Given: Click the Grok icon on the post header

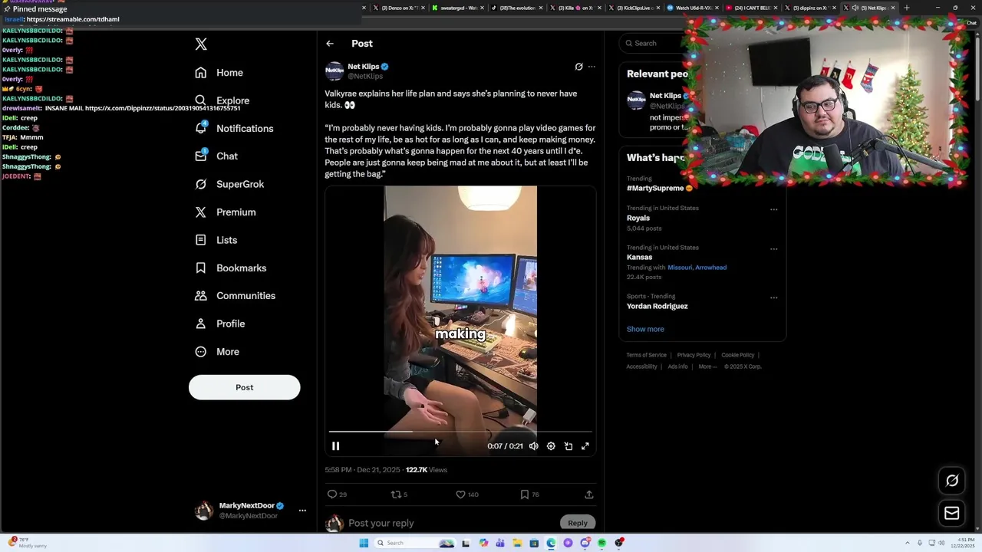Looking at the screenshot, I should 578,67.
